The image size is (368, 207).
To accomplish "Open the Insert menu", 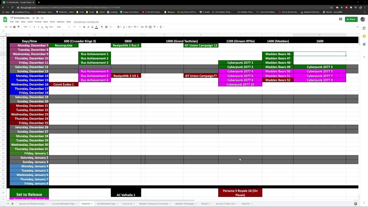I will 30,22.
